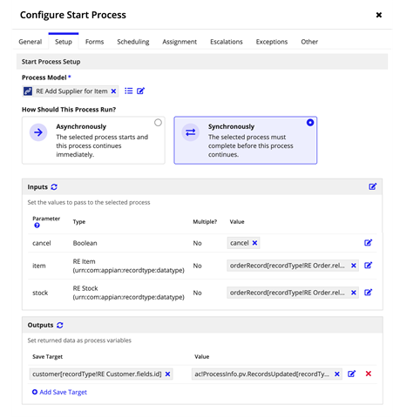The height and width of the screenshot is (418, 393).
Task: Open process model list picker icon
Action: click(128, 91)
